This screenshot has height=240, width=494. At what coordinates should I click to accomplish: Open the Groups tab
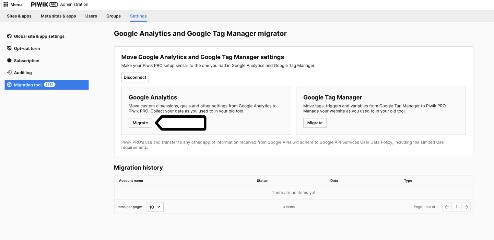click(114, 16)
